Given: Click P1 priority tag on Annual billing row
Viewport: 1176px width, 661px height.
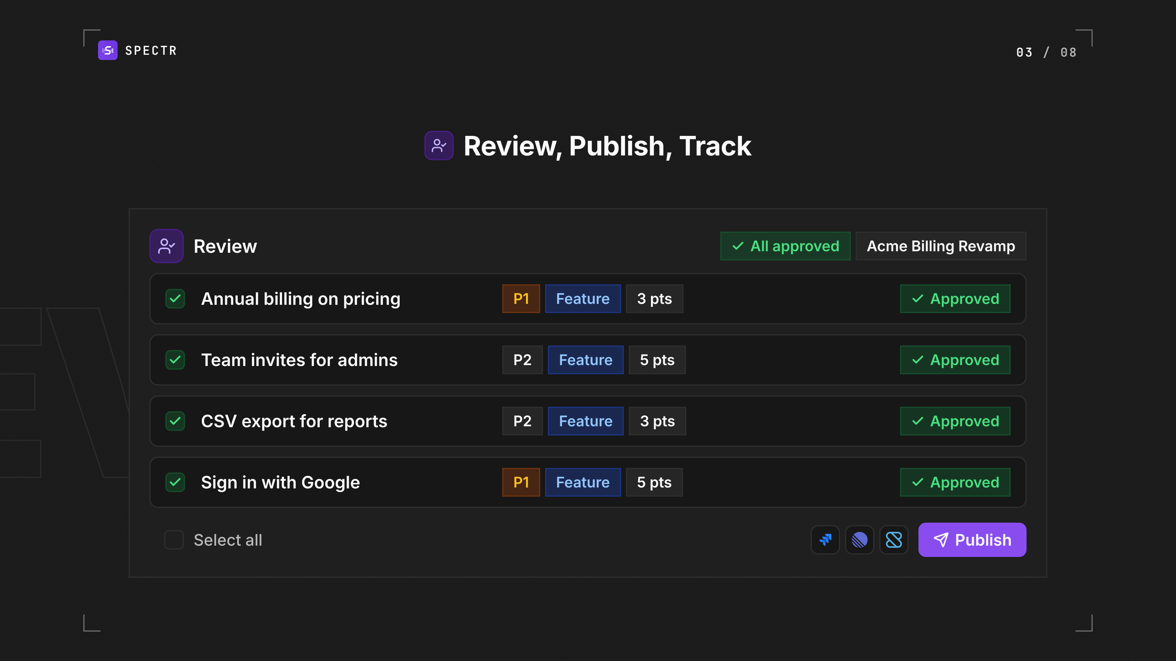Looking at the screenshot, I should point(521,299).
